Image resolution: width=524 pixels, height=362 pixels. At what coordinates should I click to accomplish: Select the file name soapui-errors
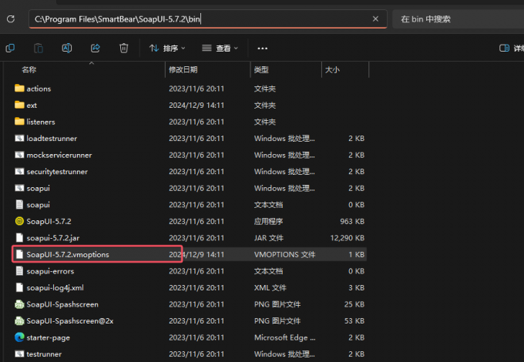(x=50, y=271)
